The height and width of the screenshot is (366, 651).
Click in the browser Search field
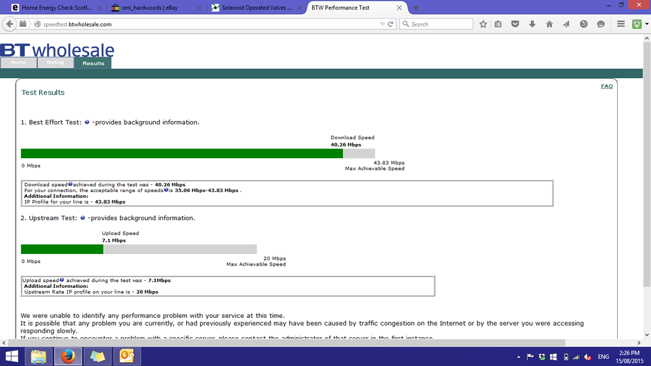pyautogui.click(x=437, y=24)
